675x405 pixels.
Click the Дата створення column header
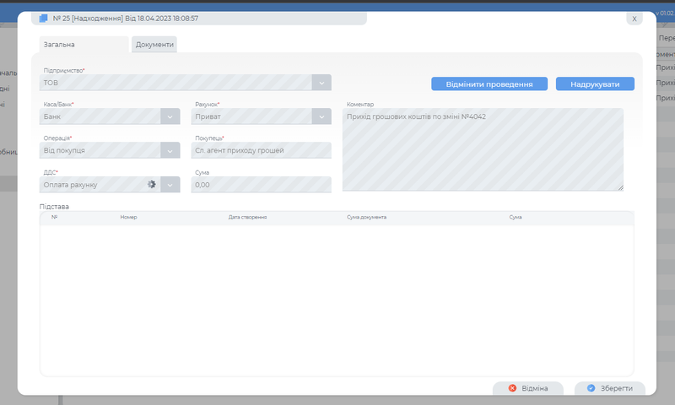pyautogui.click(x=247, y=218)
